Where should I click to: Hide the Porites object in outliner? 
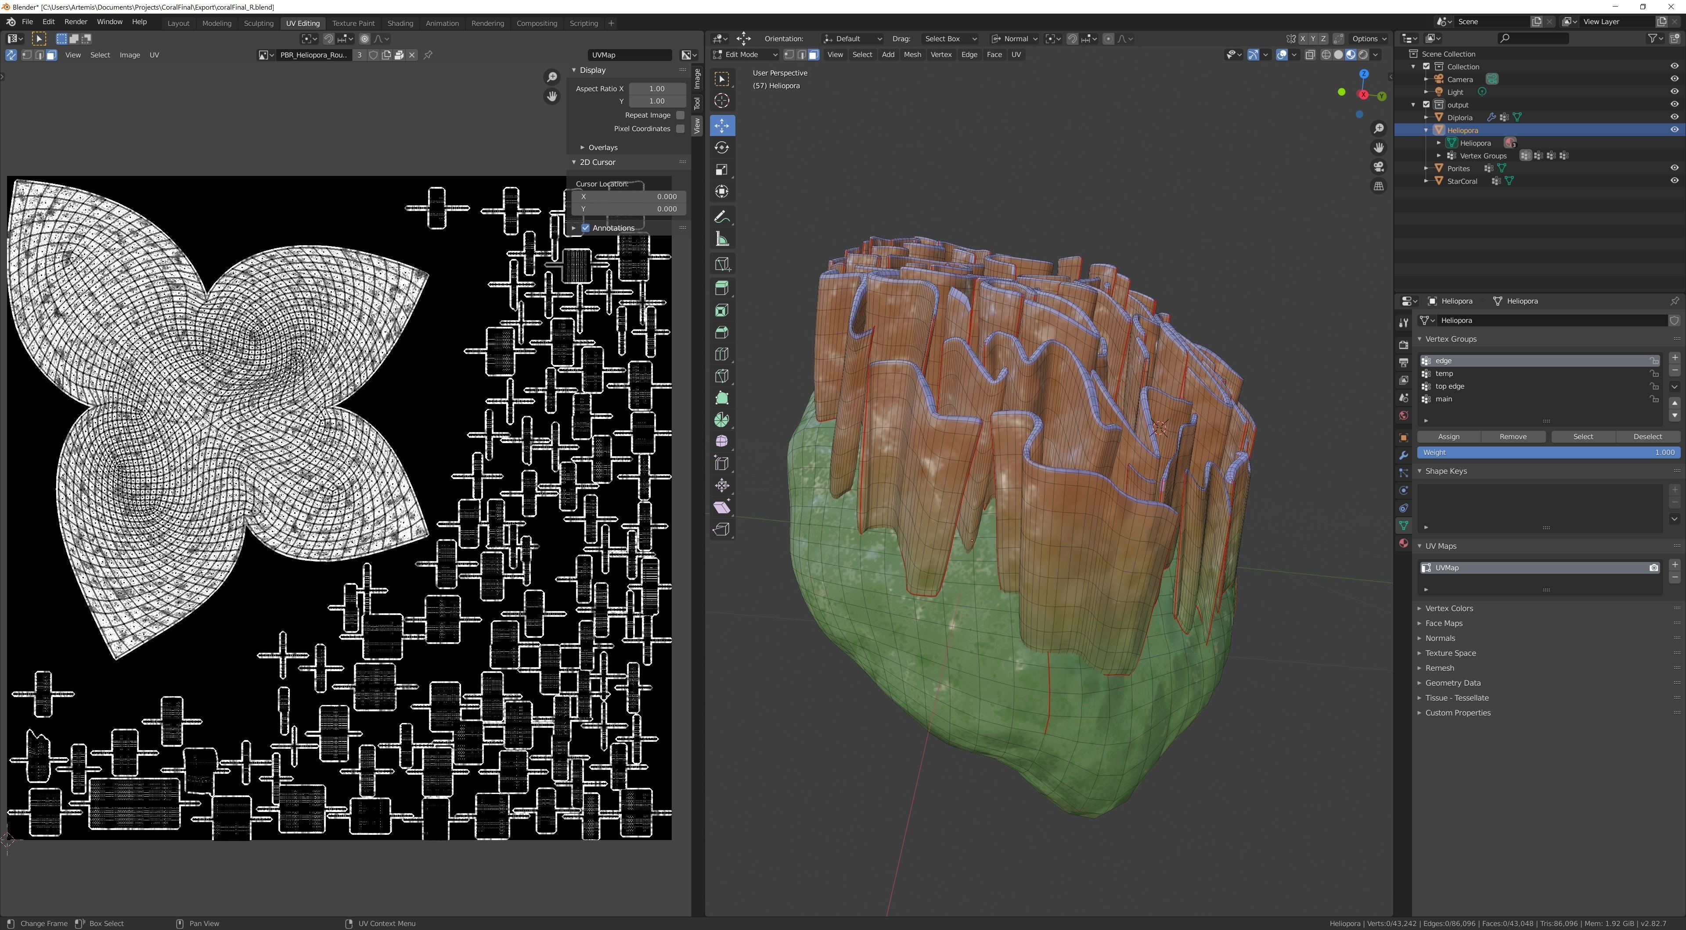[1674, 168]
